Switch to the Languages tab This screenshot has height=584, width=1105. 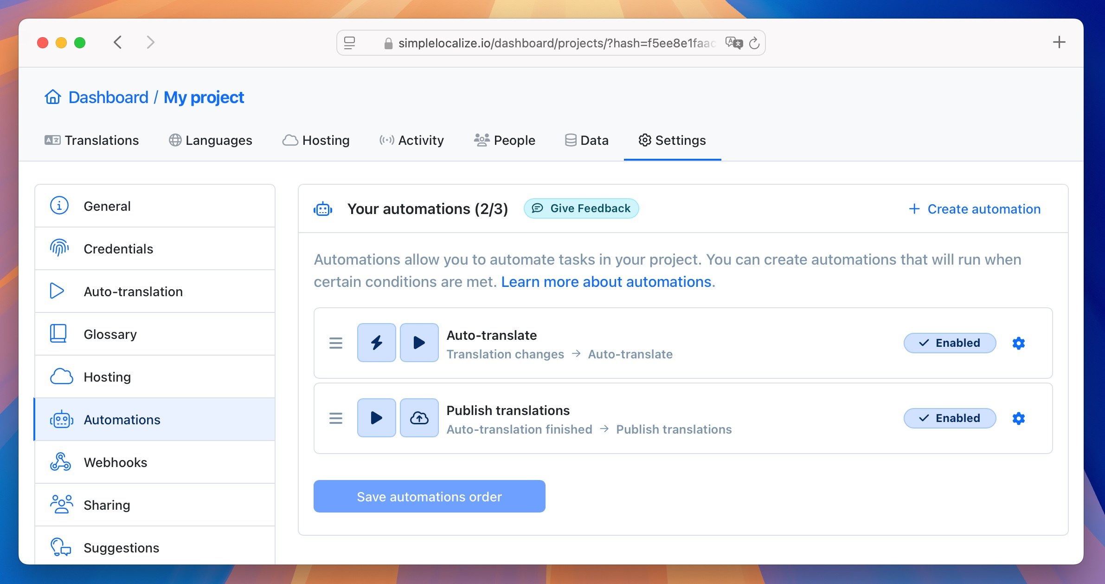coord(211,140)
